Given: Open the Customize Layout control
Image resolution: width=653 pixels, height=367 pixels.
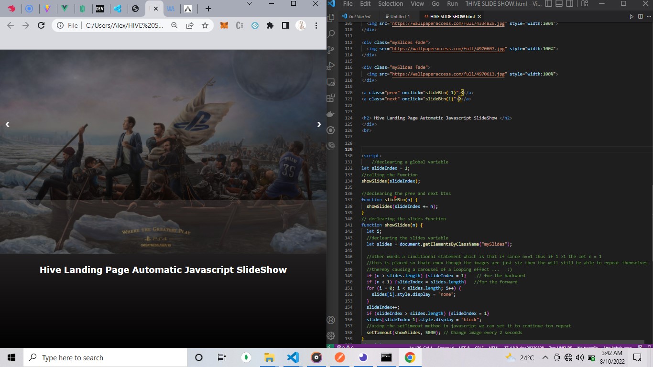Looking at the screenshot, I should point(585,4).
